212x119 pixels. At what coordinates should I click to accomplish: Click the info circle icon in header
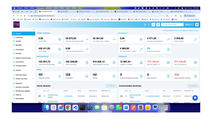click(149, 25)
